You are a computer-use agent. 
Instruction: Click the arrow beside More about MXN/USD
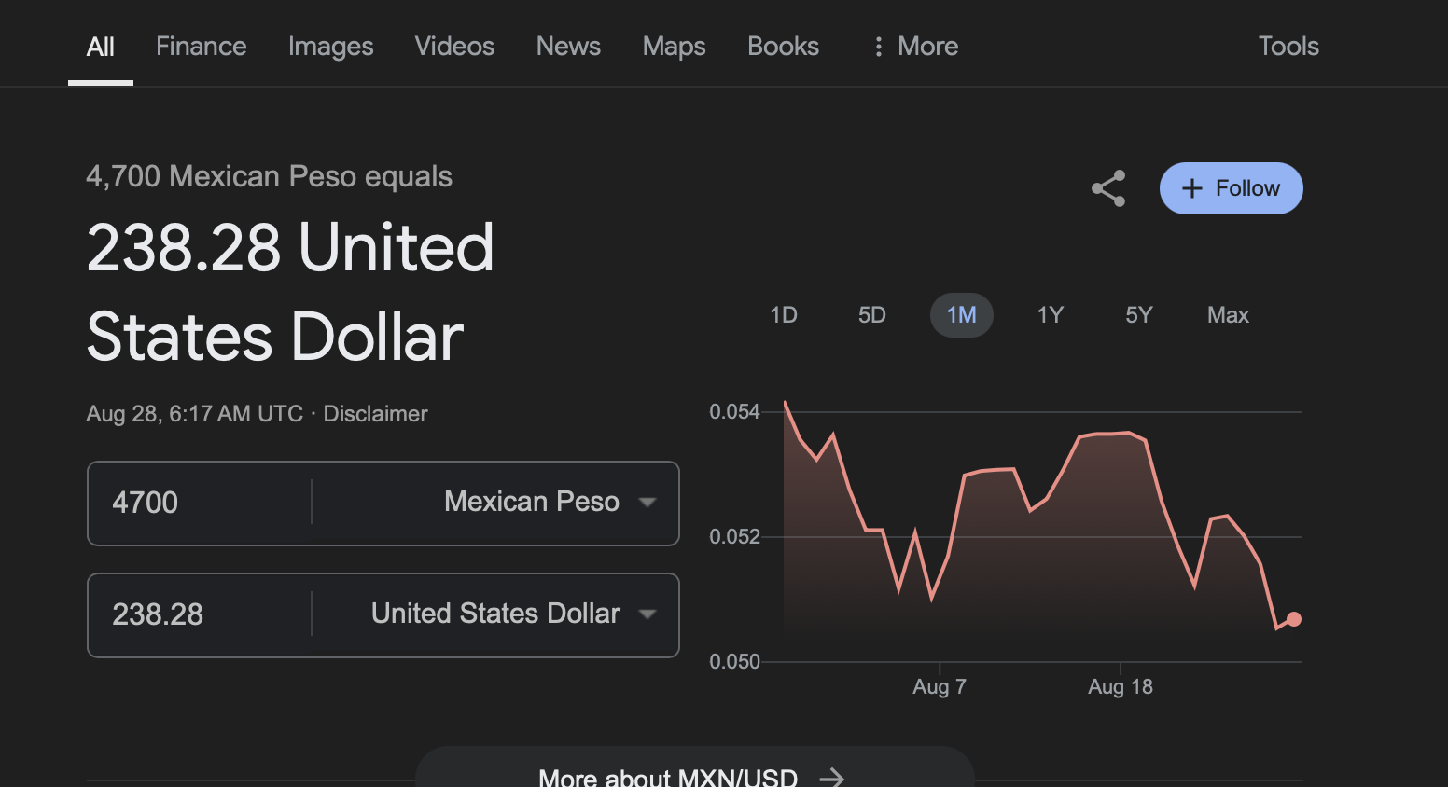[831, 777]
